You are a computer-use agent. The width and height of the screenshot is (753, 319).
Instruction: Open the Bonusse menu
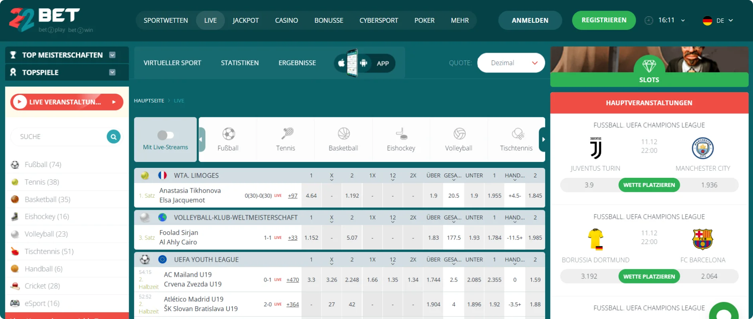pyautogui.click(x=329, y=20)
